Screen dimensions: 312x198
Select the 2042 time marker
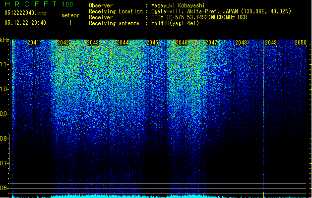63,43
